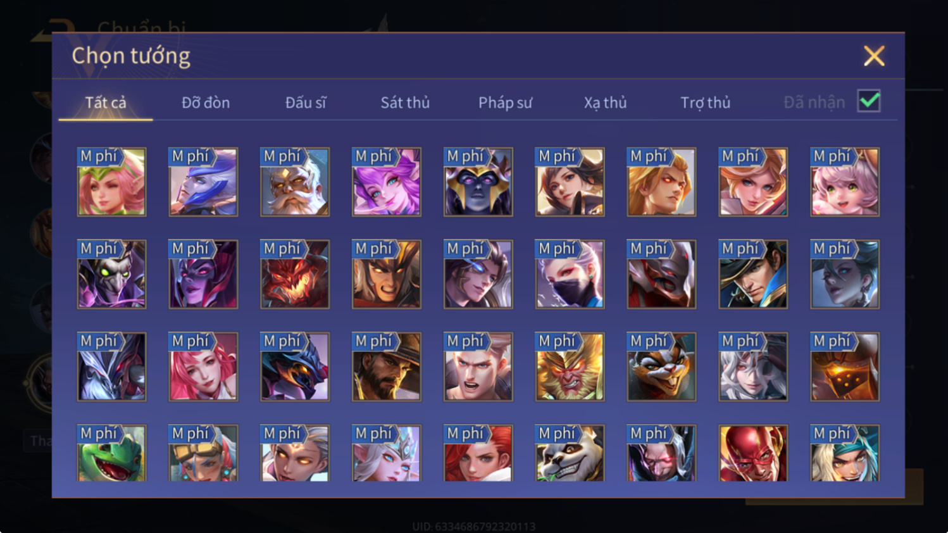948x533 pixels.
Task: Select the panda hero portrait
Action: point(570,453)
